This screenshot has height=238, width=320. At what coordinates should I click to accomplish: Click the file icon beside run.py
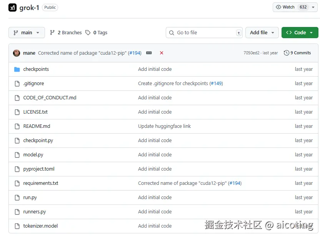click(x=17, y=198)
